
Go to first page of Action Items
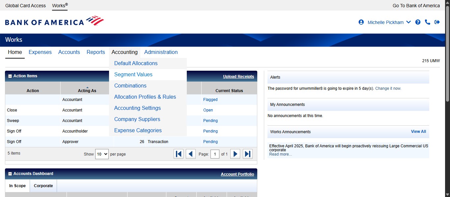click(x=179, y=154)
